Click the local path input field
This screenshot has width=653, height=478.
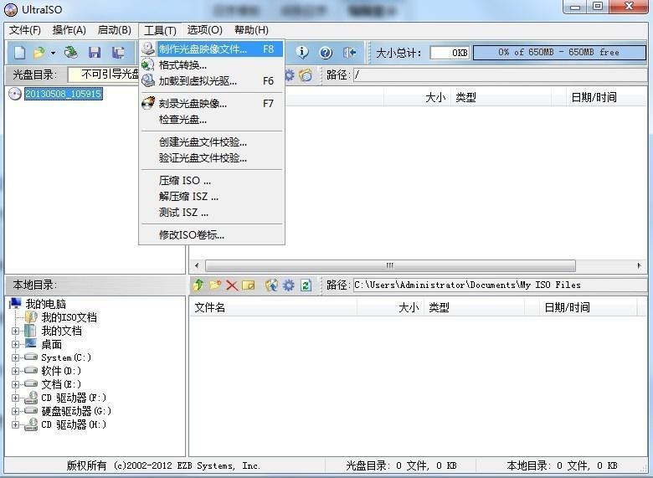[498, 285]
